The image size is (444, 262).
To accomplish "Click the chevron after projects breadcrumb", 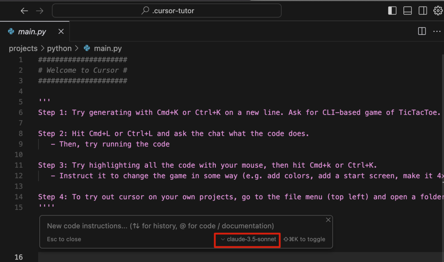I will point(42,48).
